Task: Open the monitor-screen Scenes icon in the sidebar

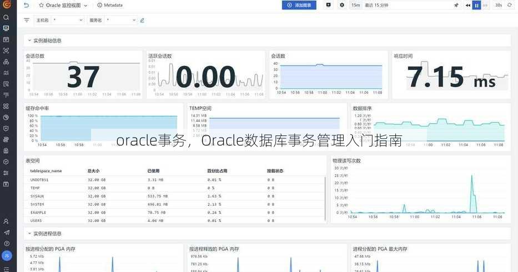Action: [6, 28]
